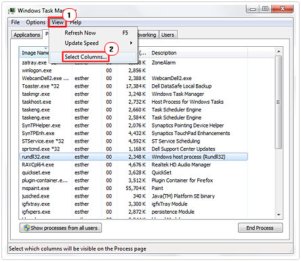Open the Help menu

point(76,22)
